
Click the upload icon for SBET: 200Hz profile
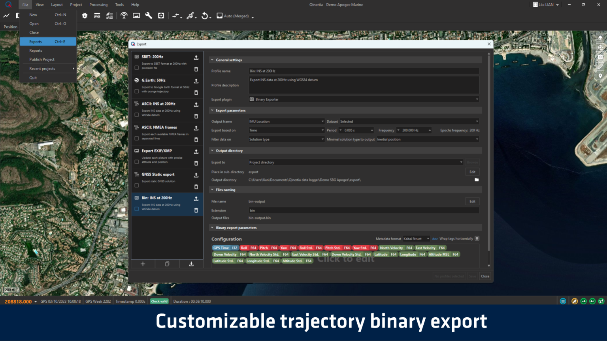click(196, 57)
